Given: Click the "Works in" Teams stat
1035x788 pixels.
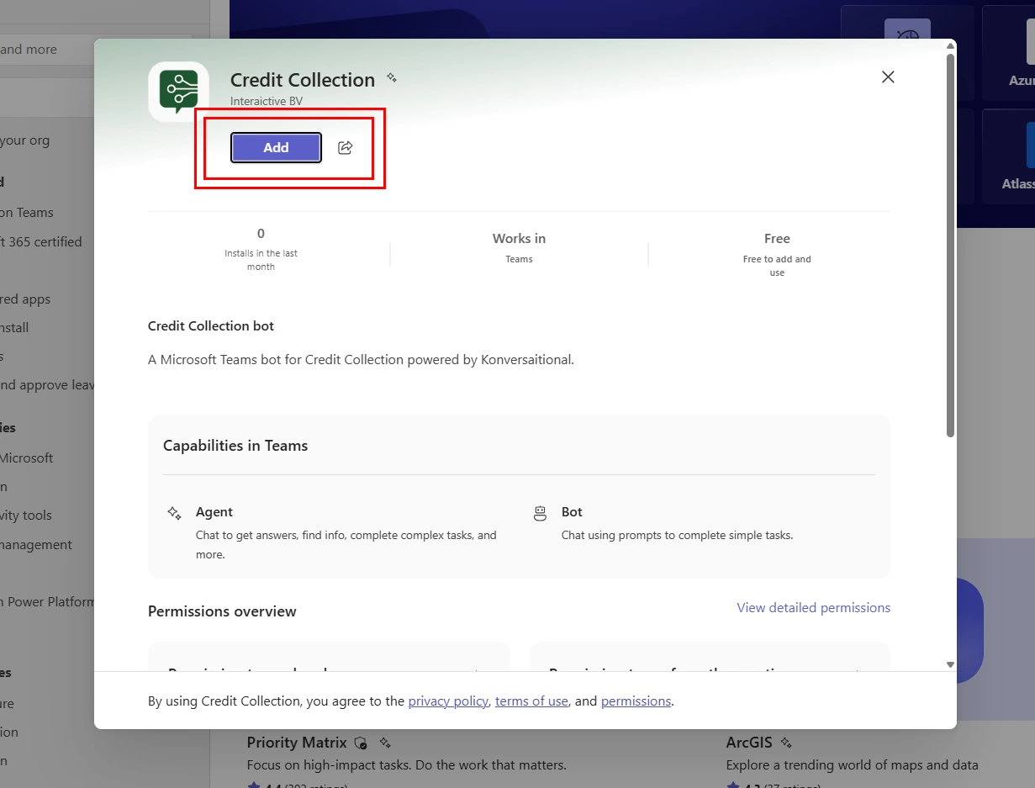Looking at the screenshot, I should pos(519,247).
